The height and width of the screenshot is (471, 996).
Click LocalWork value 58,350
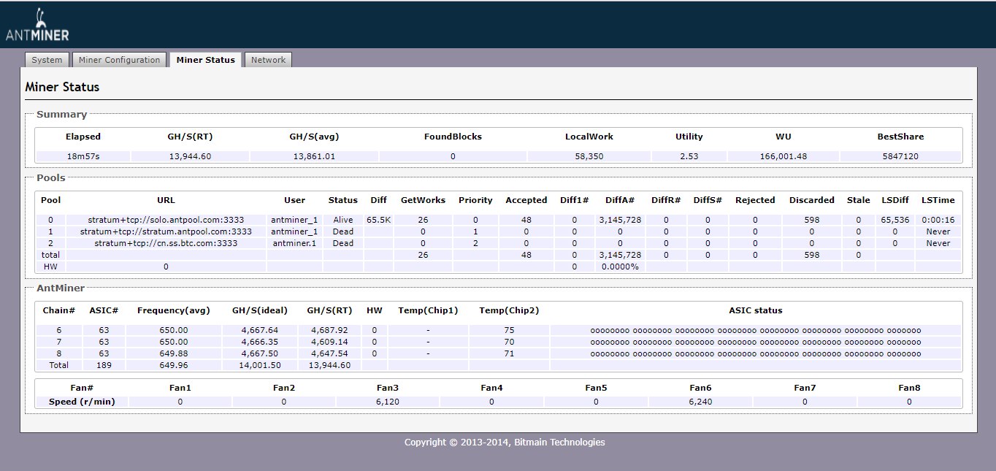coord(589,156)
